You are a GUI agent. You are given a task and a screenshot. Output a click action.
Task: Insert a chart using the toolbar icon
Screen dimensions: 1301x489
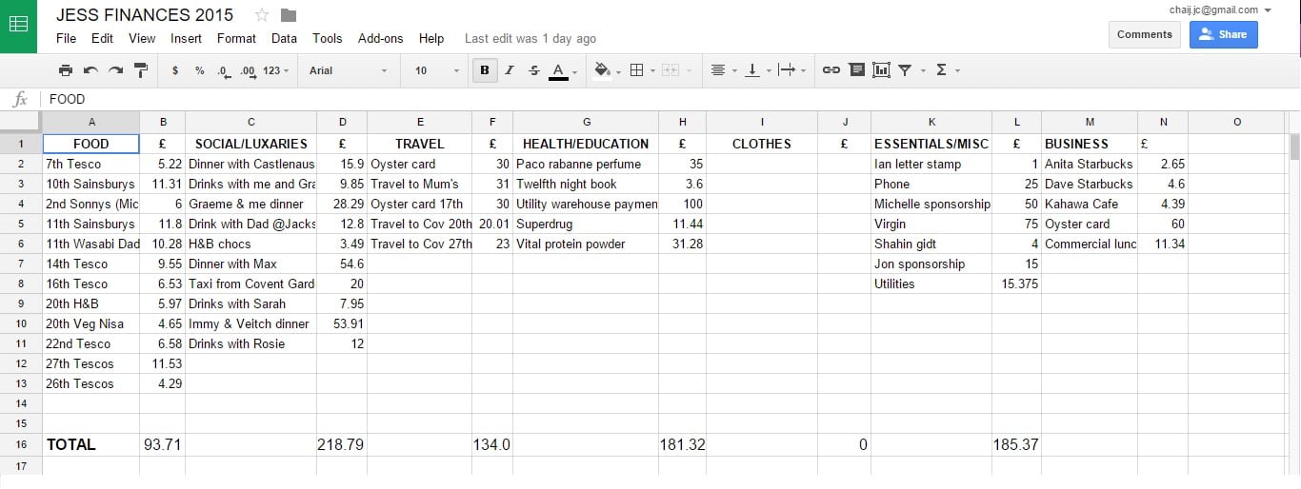tap(881, 70)
